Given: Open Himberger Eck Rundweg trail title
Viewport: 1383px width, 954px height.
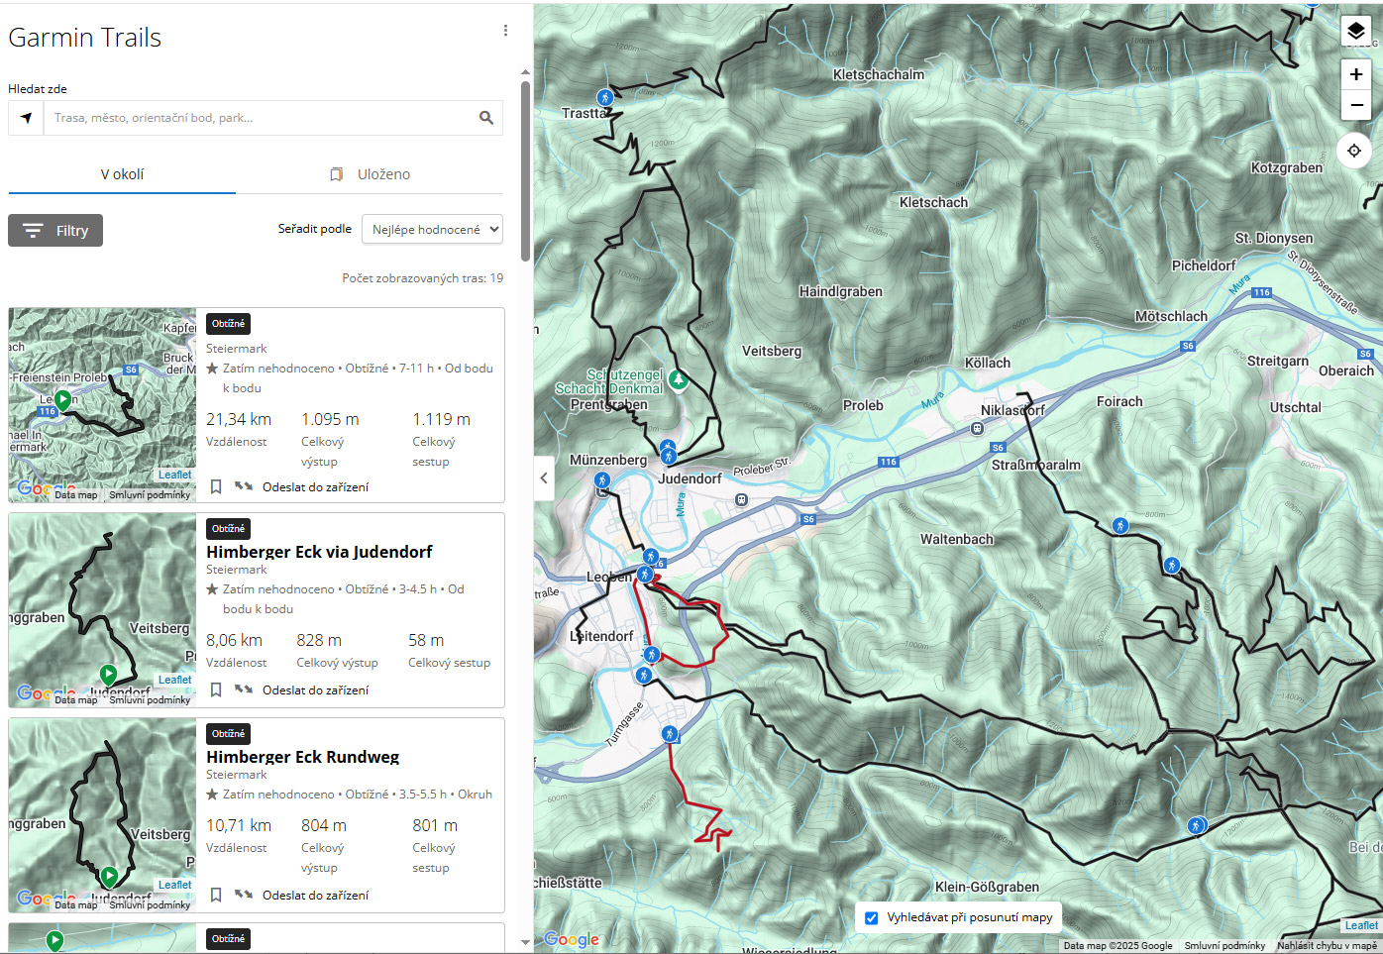Looking at the screenshot, I should tap(303, 757).
